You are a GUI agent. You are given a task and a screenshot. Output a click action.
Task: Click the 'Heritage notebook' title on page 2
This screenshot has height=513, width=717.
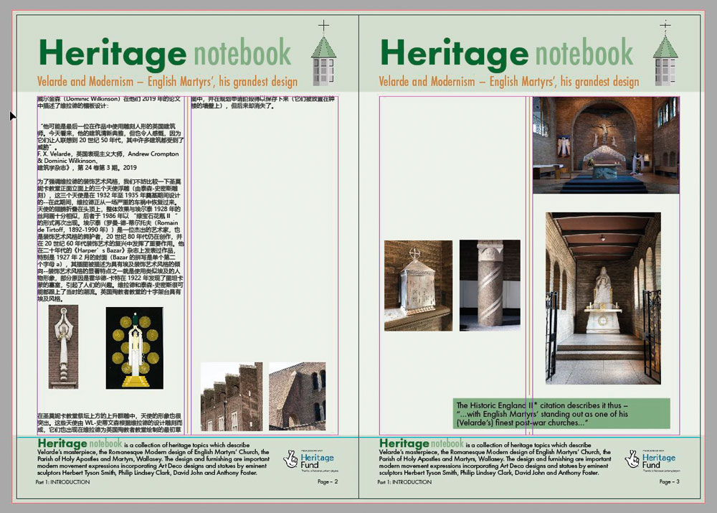pos(165,54)
